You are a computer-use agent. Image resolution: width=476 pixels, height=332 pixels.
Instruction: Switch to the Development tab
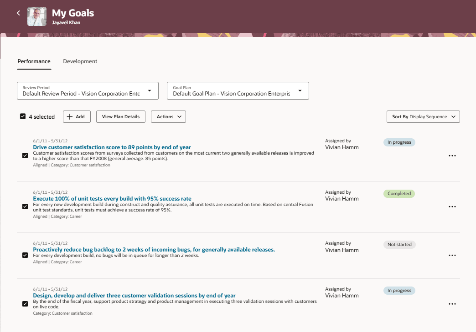click(80, 61)
